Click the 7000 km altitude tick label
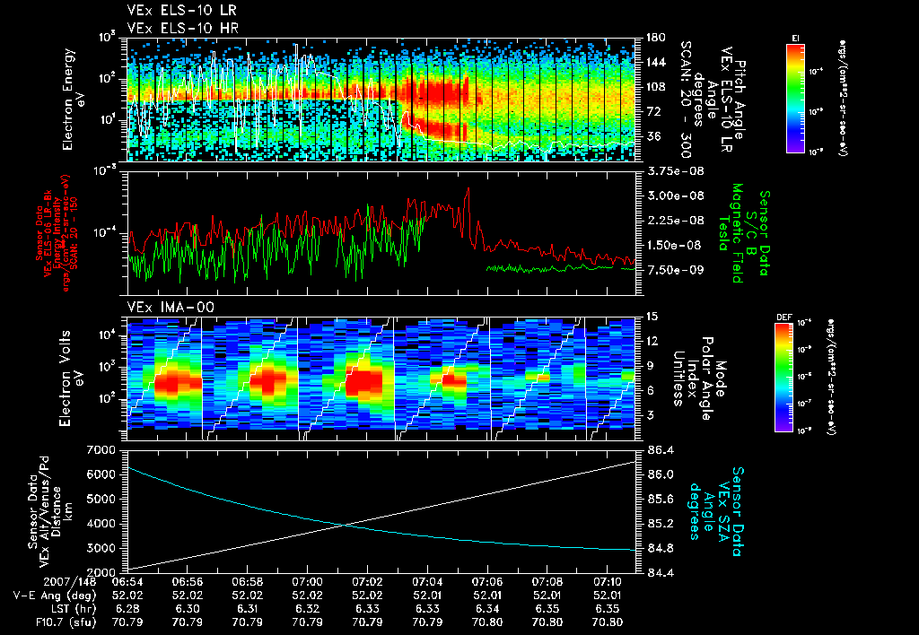This screenshot has width=919, height=635. 101,450
